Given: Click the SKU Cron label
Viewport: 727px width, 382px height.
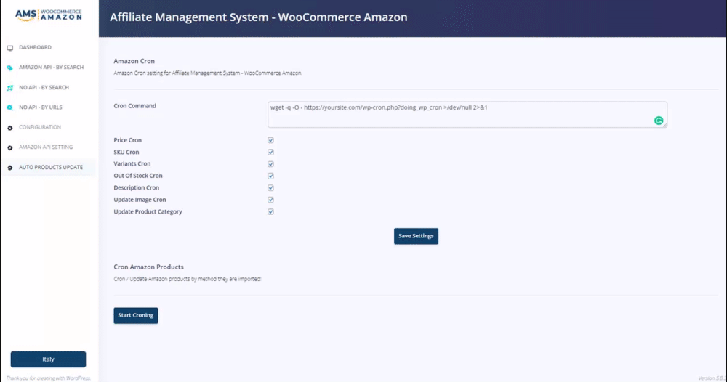Looking at the screenshot, I should [126, 152].
